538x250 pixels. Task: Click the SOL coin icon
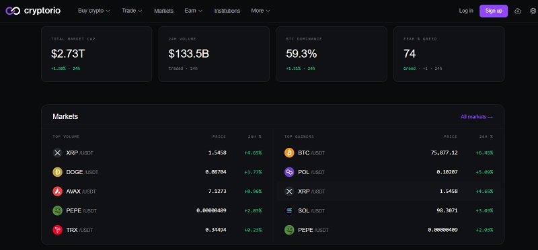289,210
